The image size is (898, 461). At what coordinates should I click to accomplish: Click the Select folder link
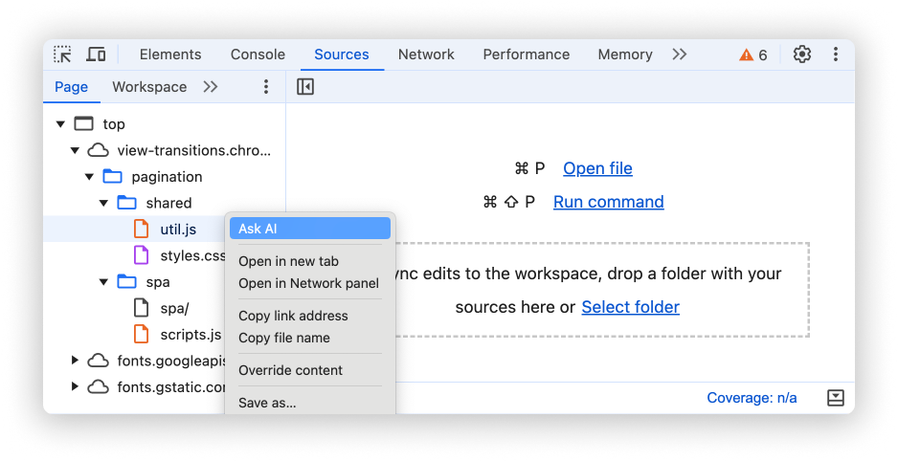630,307
